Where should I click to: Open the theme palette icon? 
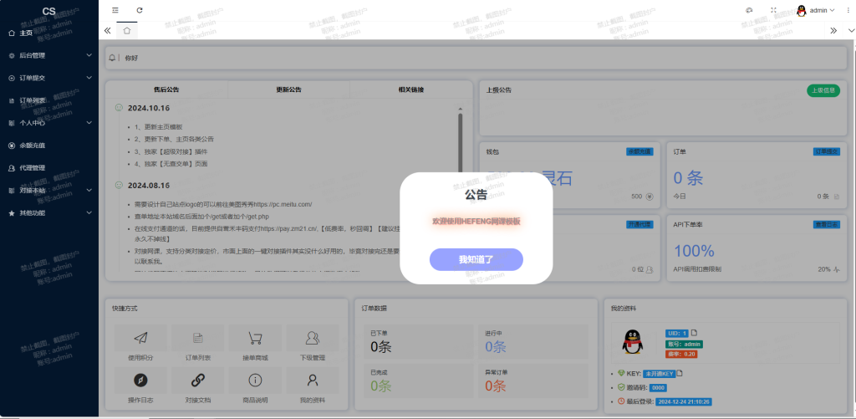[x=749, y=10]
